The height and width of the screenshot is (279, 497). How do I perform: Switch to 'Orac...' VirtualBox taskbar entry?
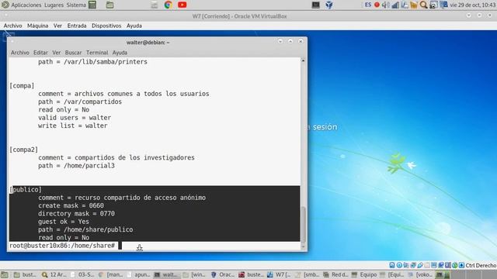point(222,274)
